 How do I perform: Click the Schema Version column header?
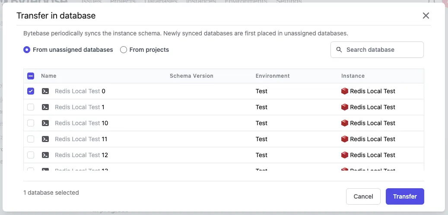[191, 76]
